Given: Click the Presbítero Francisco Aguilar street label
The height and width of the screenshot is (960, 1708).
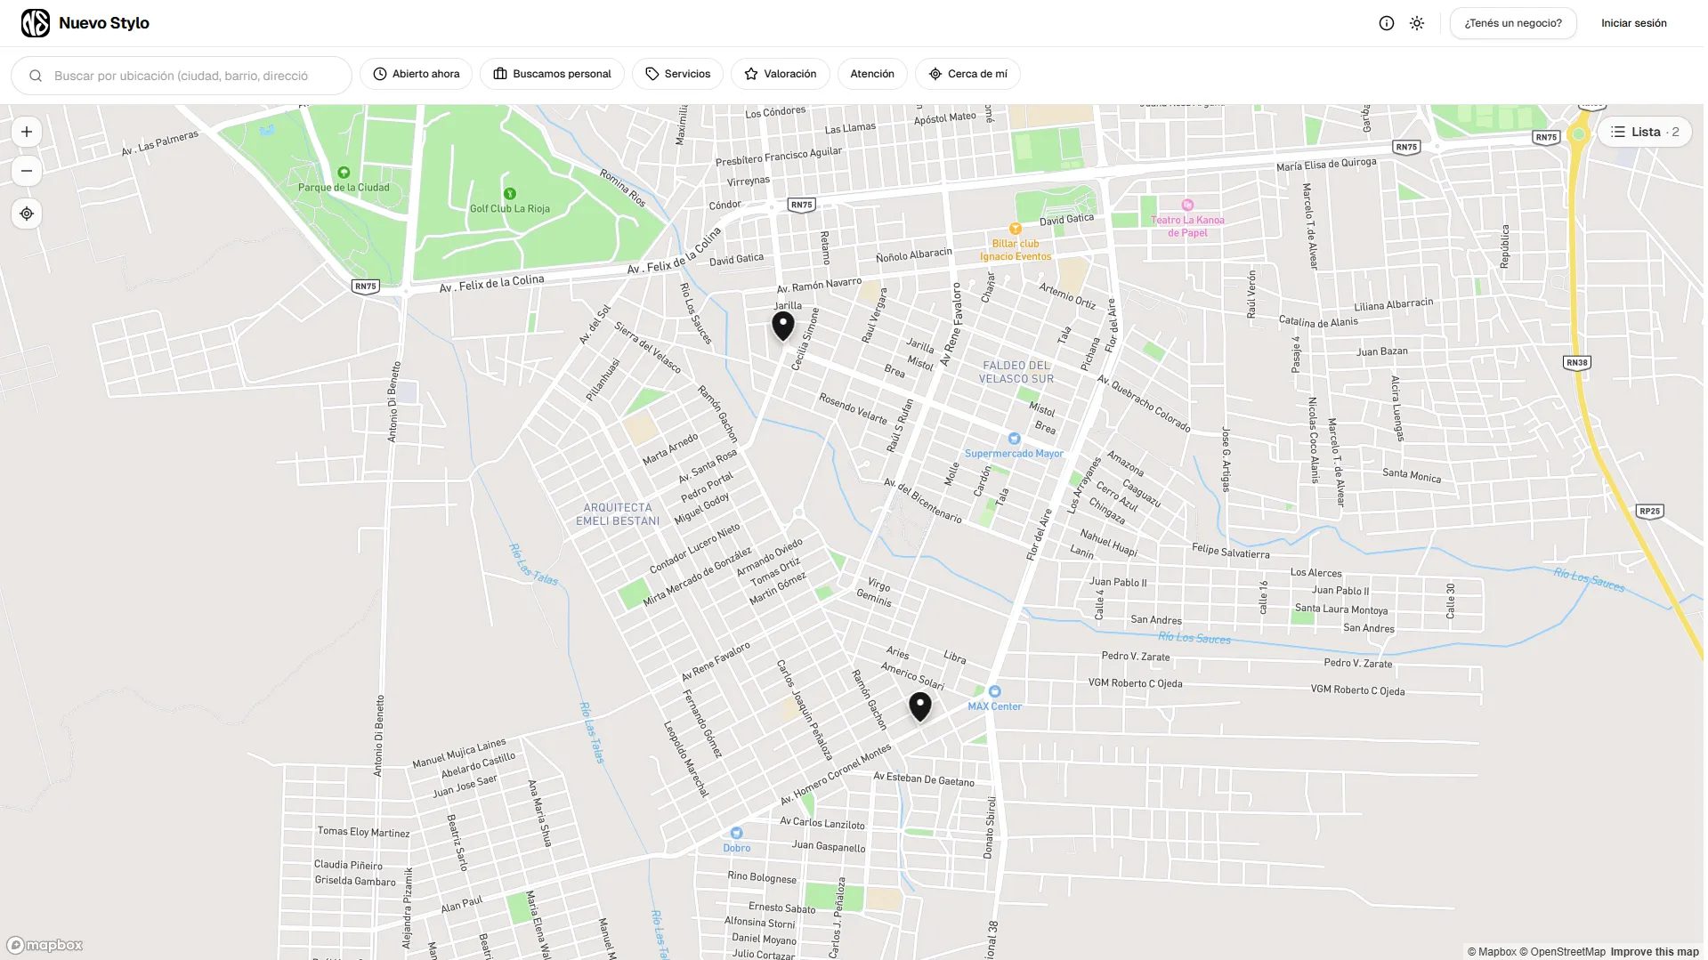Looking at the screenshot, I should click(x=779, y=156).
